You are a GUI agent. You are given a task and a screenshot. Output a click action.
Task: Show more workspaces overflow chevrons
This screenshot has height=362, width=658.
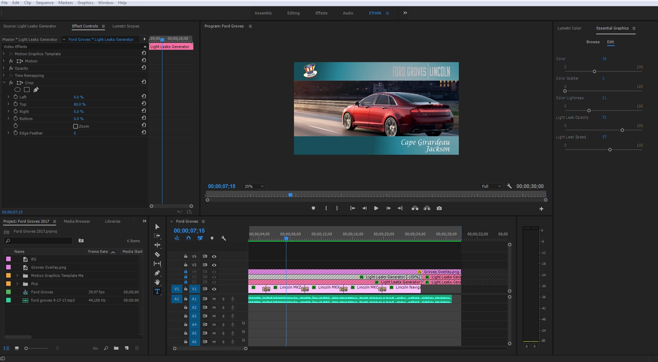(405, 13)
